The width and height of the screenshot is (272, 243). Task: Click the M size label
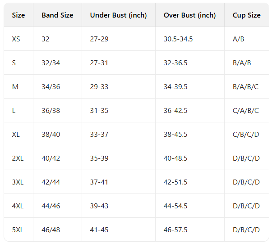[15, 87]
